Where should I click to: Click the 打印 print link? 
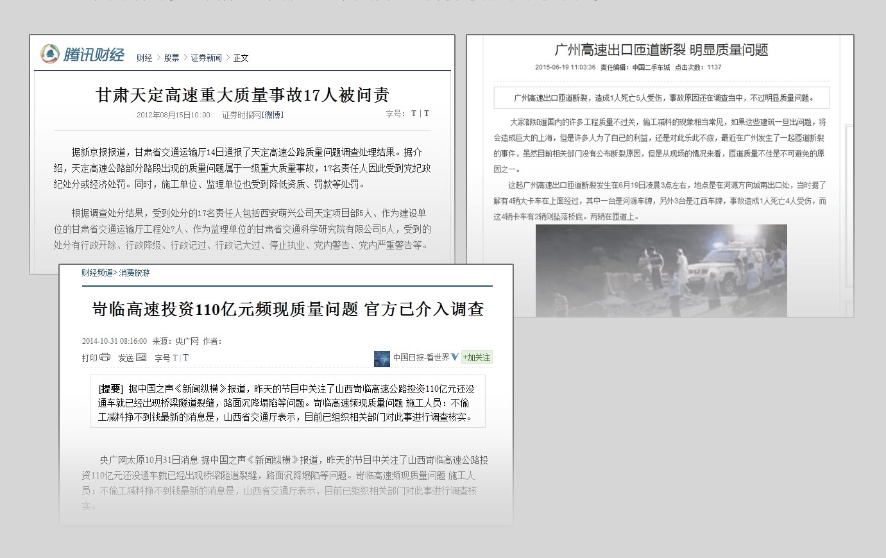click(x=90, y=358)
